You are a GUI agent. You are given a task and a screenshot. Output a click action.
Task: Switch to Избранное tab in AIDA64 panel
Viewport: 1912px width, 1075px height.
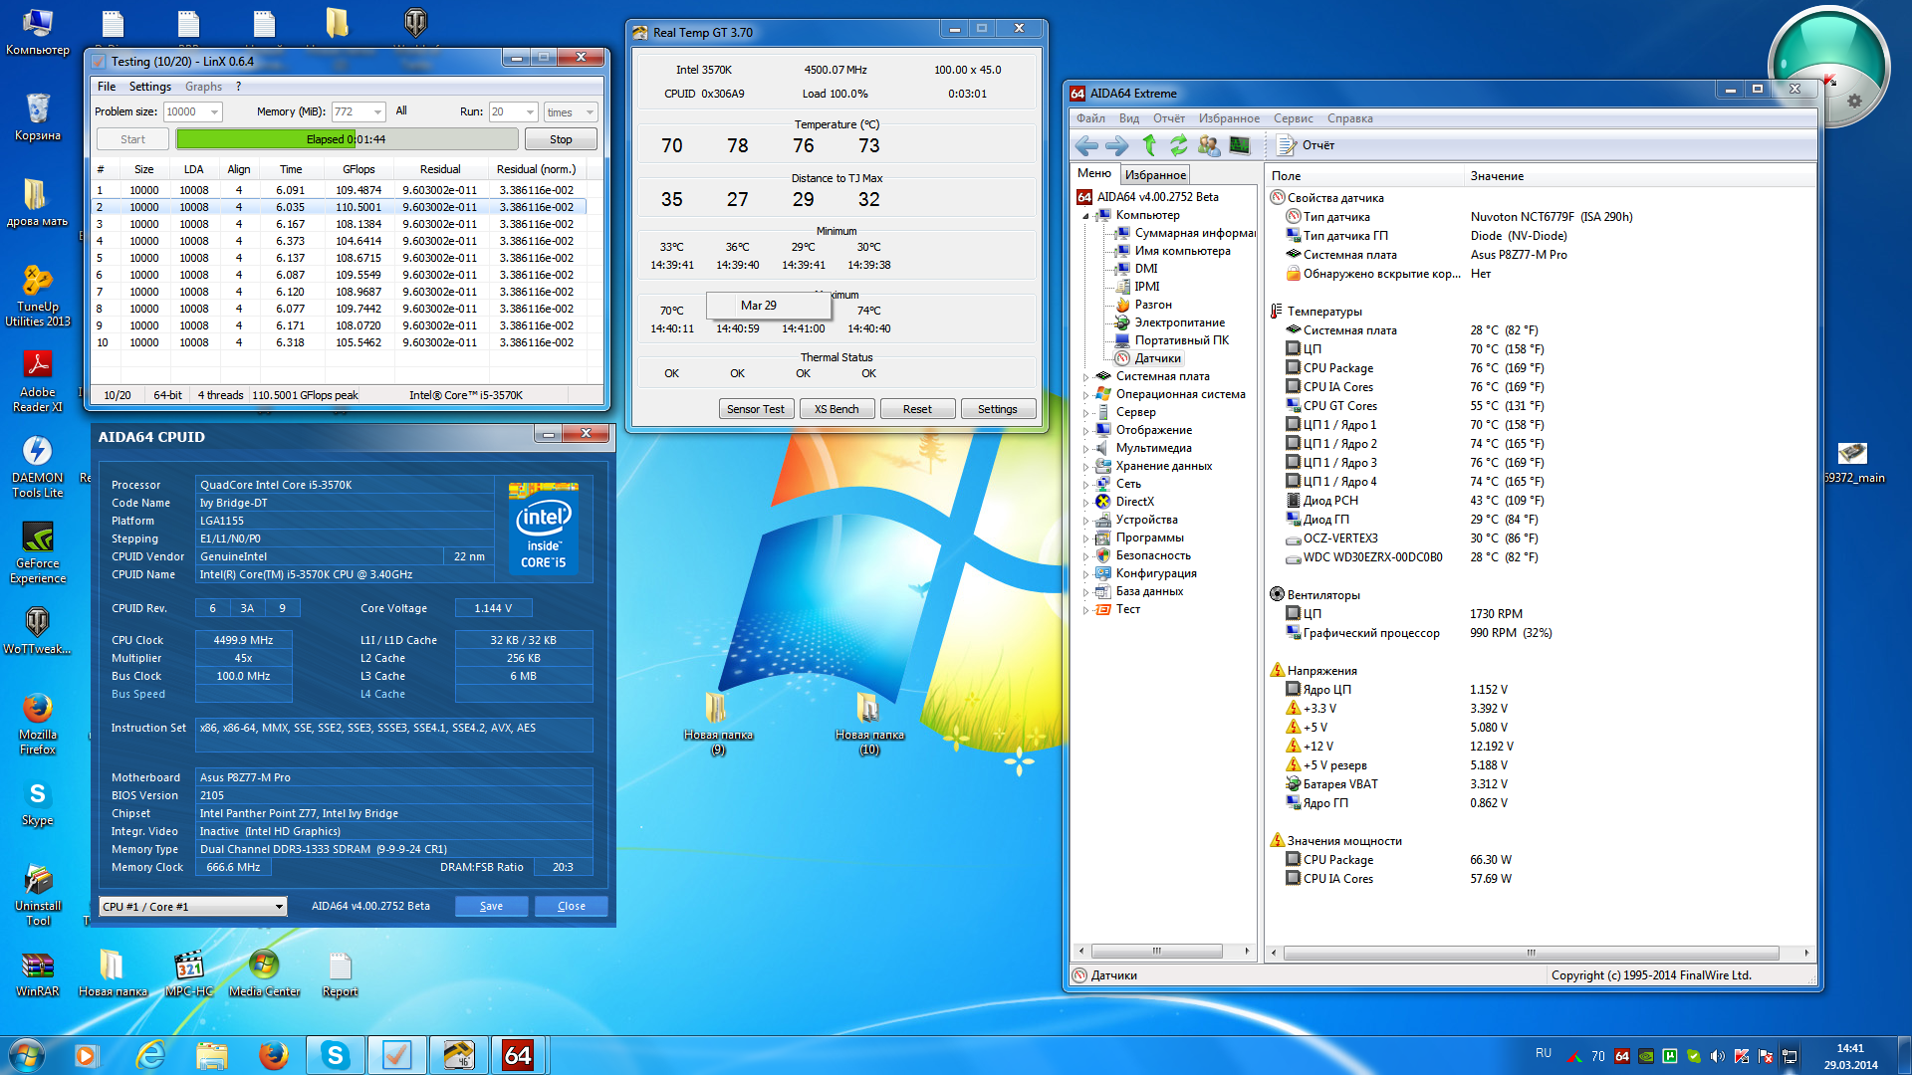[1155, 175]
